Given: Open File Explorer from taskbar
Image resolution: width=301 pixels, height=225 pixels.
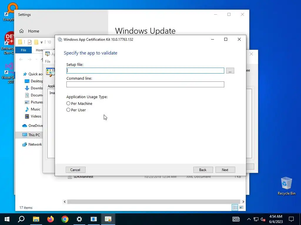Looking at the screenshot, I should click(x=36, y=219).
